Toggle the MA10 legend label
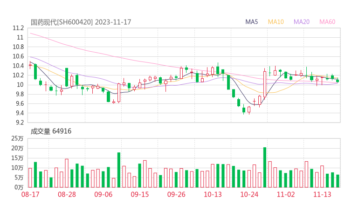This screenshot has height=205, width=345. 276,22
